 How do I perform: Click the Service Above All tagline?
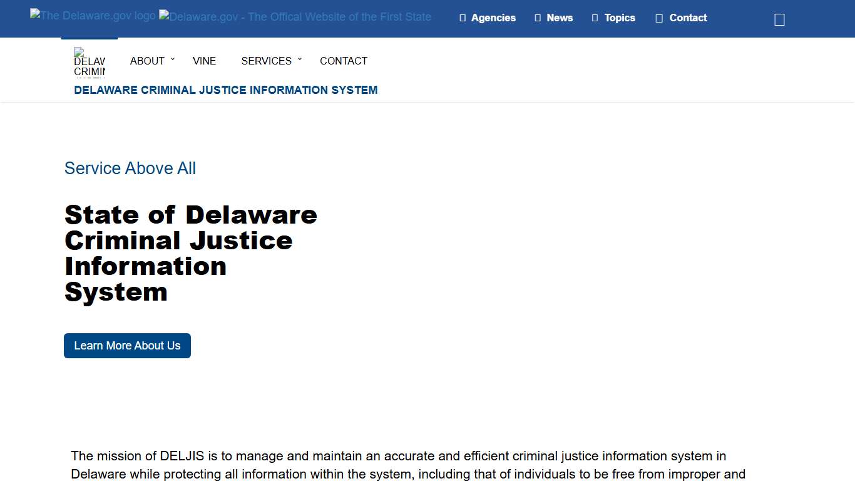click(x=130, y=168)
